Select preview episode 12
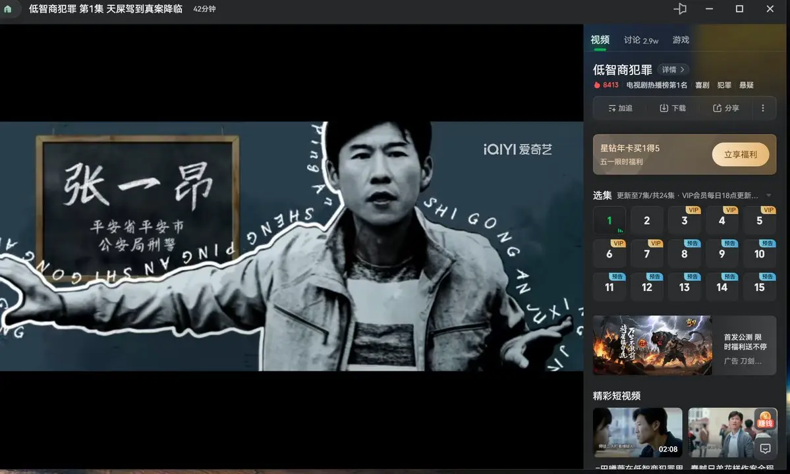 click(x=647, y=287)
